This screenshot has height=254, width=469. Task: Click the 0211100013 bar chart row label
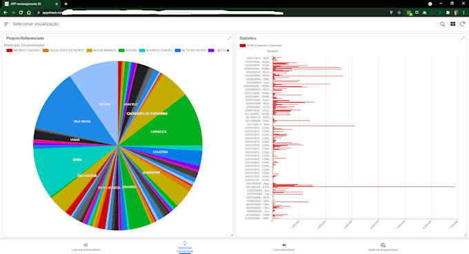tap(258, 124)
